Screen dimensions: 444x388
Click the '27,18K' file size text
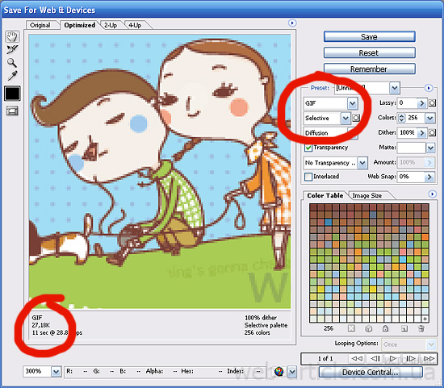tap(41, 325)
